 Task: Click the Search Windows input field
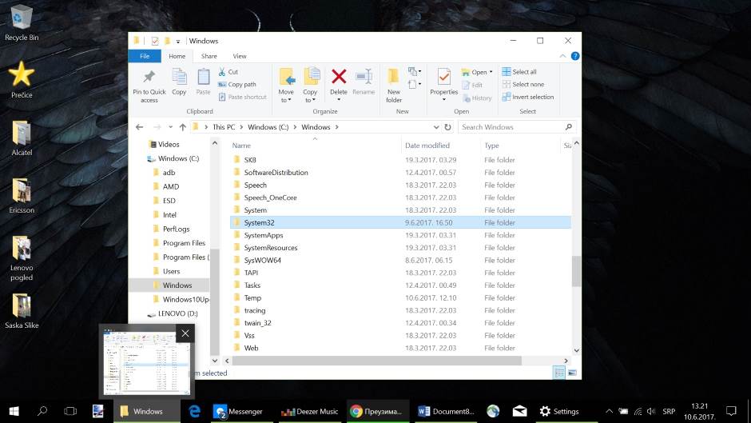(x=511, y=127)
